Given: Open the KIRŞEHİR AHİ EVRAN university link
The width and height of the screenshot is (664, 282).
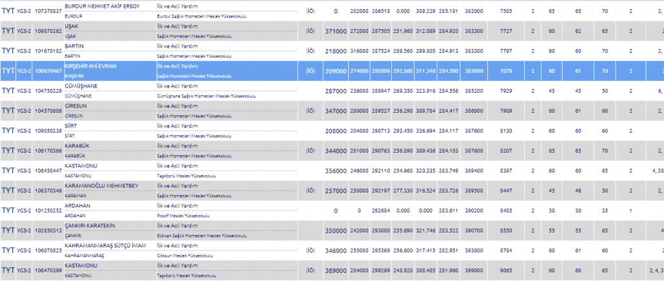Looking at the screenshot, I should pos(90,66).
